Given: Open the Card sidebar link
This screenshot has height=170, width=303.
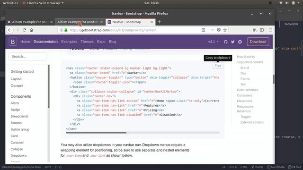Looking at the screenshot, I should coord(14,136).
